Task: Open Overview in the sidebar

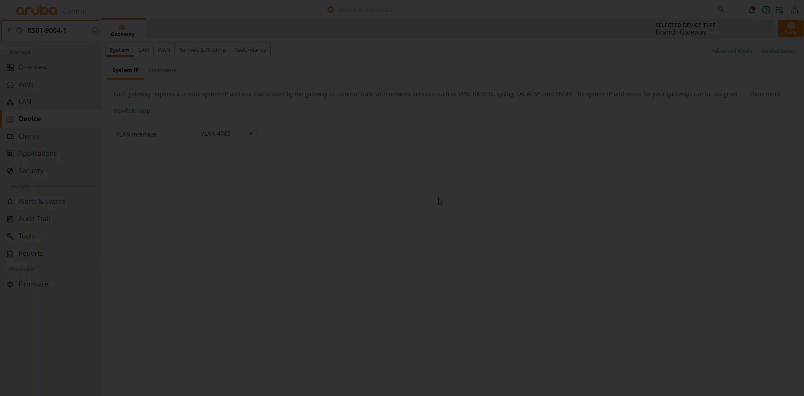Action: 33,67
